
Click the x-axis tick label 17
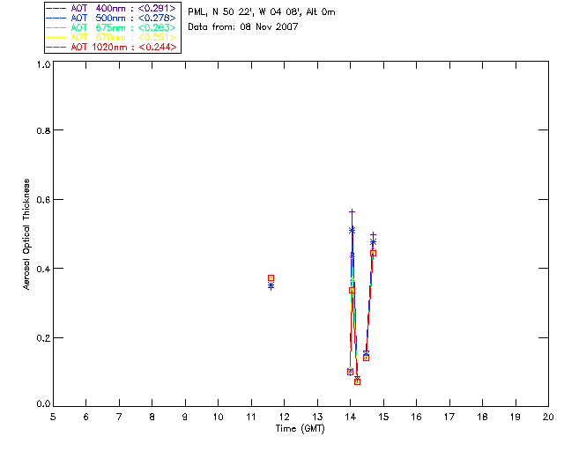[449, 417]
